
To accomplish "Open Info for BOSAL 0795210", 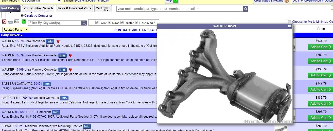I will [x=87, y=126].
